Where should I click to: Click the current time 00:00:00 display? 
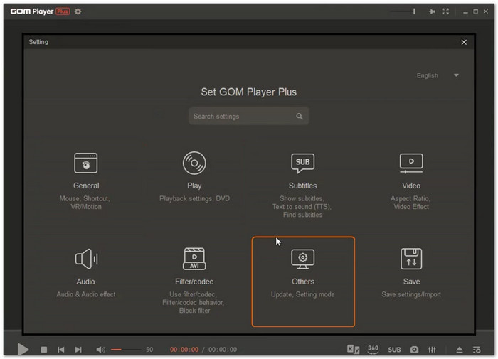pos(184,350)
